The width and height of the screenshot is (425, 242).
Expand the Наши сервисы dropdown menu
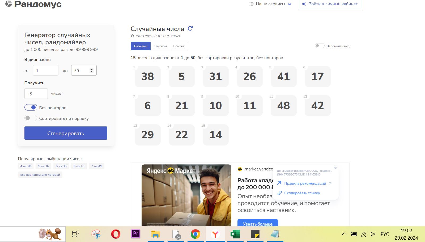tap(270, 4)
